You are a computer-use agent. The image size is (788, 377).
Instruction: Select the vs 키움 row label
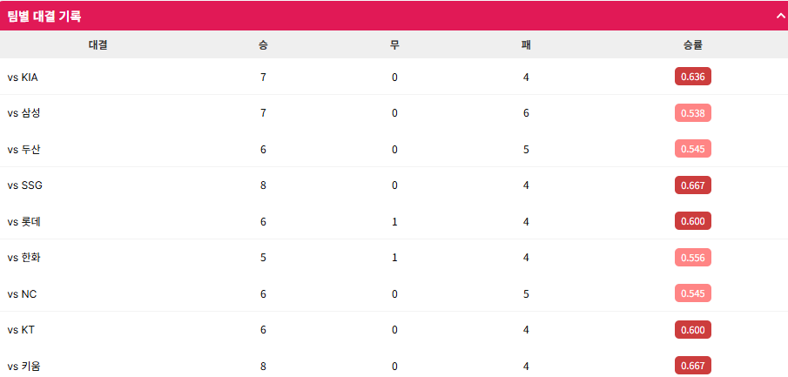point(24,367)
